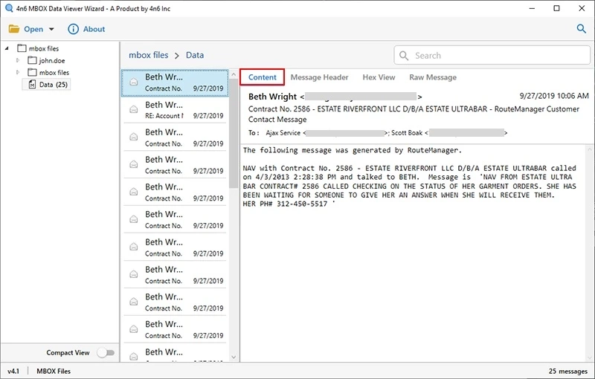Click the About info icon
The width and height of the screenshot is (595, 379).
[x=73, y=29]
